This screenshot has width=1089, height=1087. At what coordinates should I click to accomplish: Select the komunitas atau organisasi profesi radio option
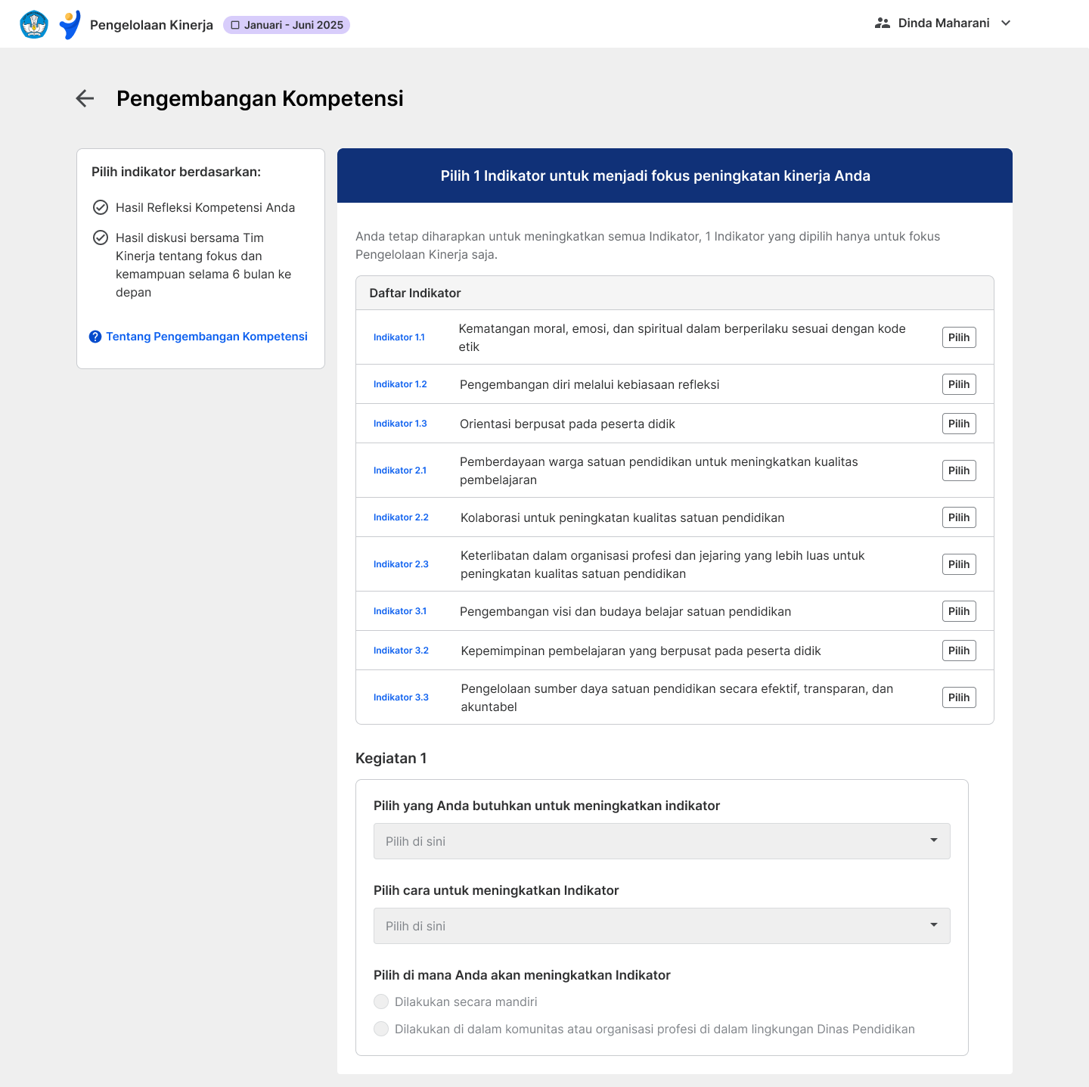381,1029
